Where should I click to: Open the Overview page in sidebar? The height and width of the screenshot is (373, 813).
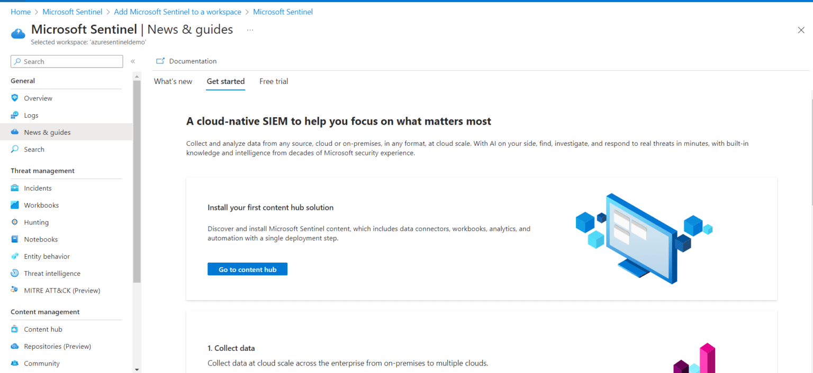(38, 98)
